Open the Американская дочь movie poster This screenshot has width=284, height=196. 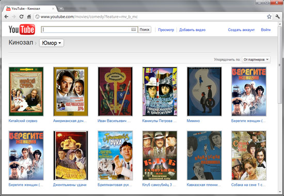pyautogui.click(x=71, y=91)
